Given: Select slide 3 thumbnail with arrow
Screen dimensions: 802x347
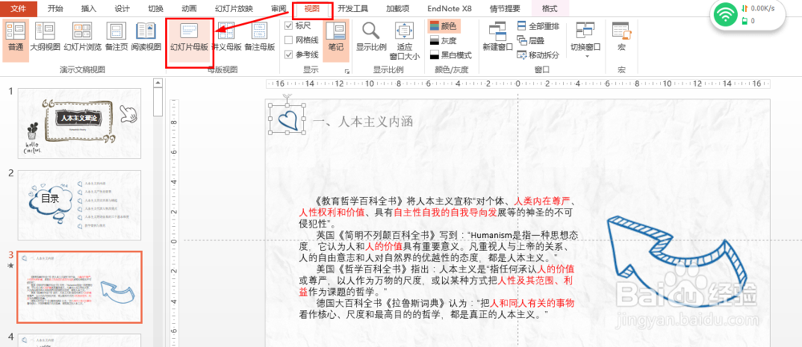Looking at the screenshot, I should coord(79,287).
